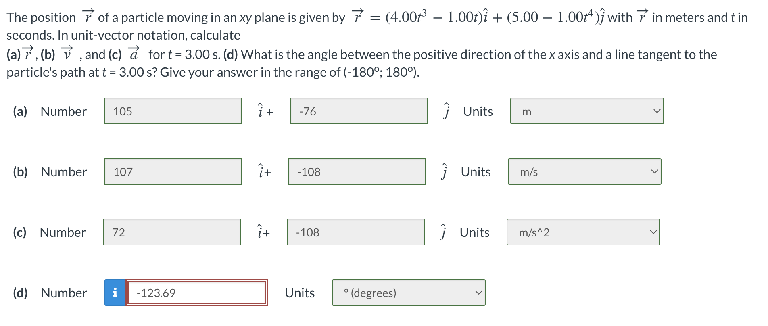This screenshot has width=768, height=326.
Task: Click the blue info icon next to part (d)
Action: tap(115, 293)
